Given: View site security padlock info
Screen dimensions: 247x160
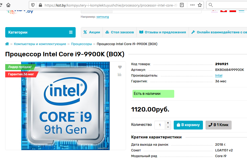Looking at the screenshot, I should click(x=40, y=5).
